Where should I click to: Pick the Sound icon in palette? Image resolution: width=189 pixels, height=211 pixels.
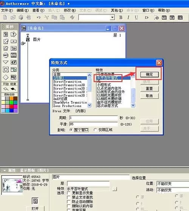coord(14,62)
